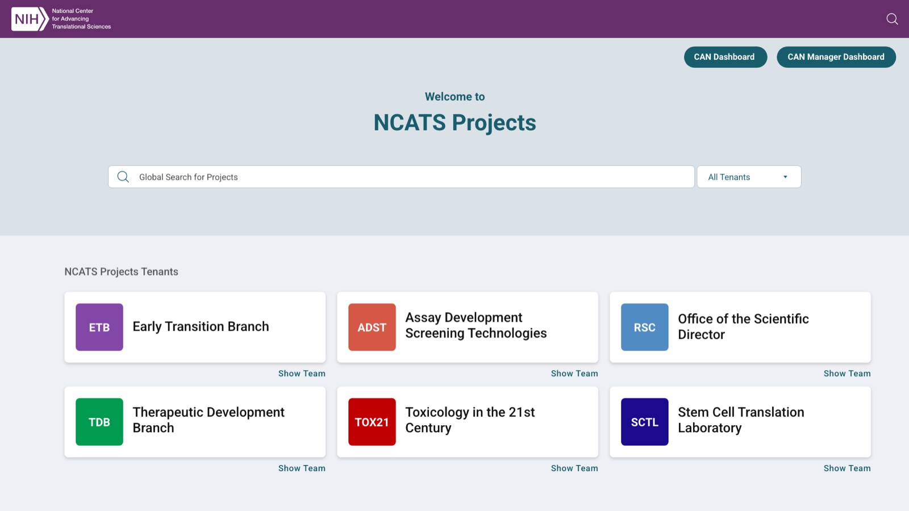Show Team for Office of Scientific Director
The width and height of the screenshot is (909, 511).
[x=847, y=373]
